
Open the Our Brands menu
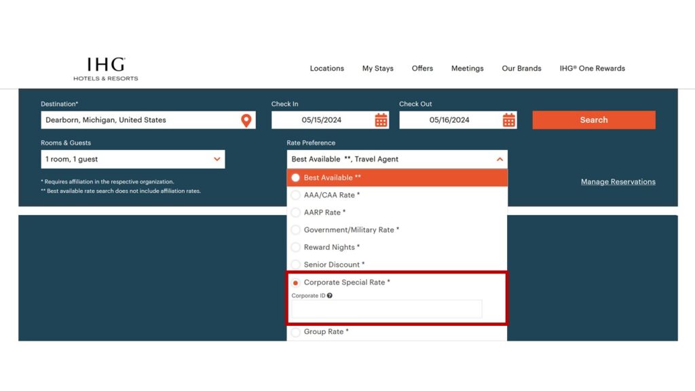click(x=522, y=69)
